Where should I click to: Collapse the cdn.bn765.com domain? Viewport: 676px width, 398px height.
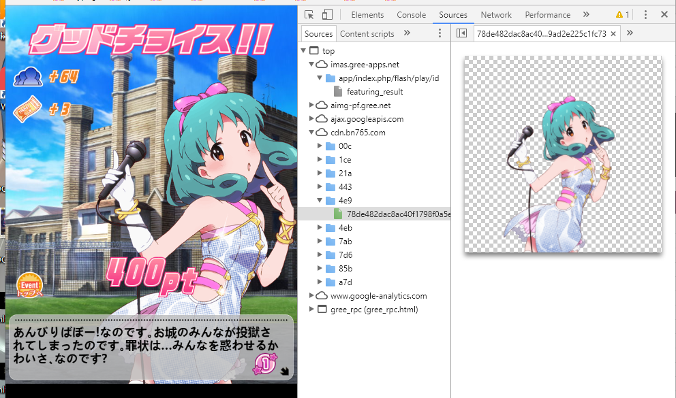point(311,133)
